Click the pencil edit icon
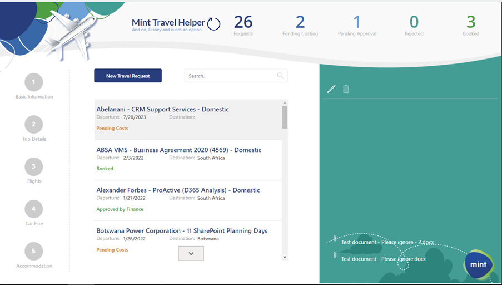 click(331, 89)
